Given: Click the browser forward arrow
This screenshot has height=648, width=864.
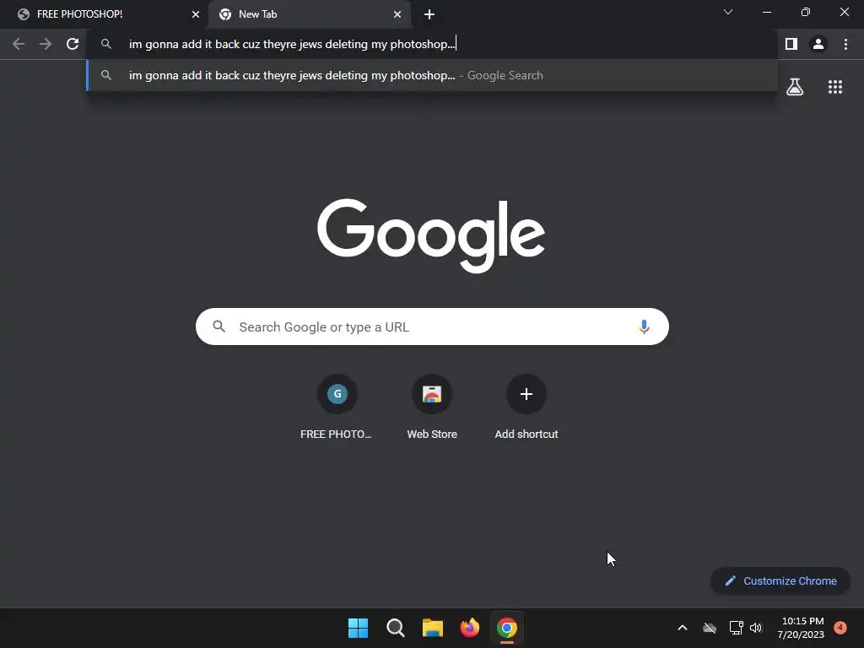Looking at the screenshot, I should 46,44.
